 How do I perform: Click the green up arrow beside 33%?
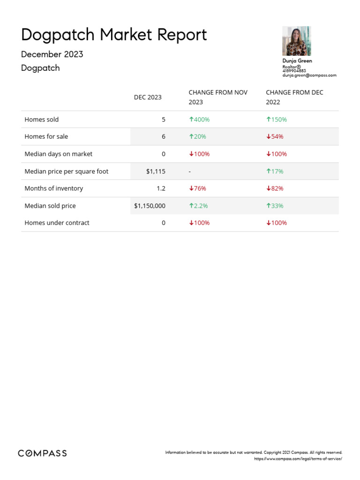point(268,206)
